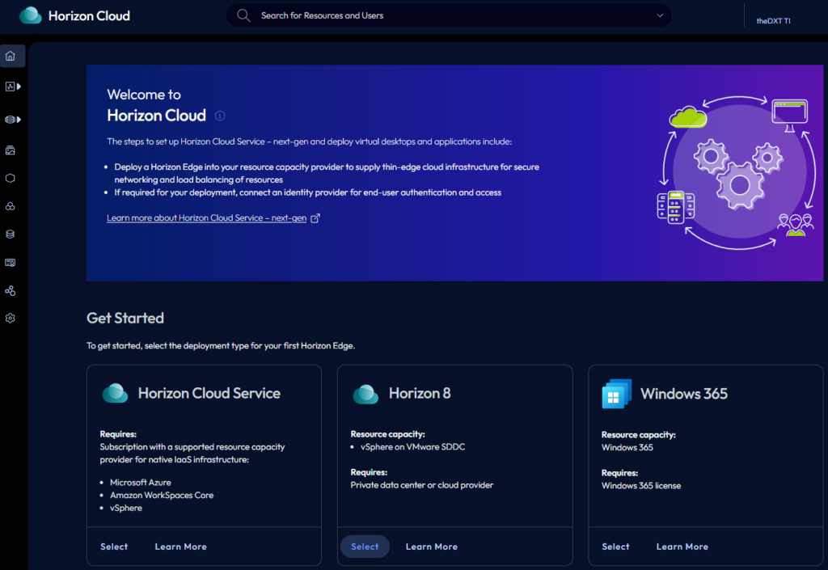Expand the search bar dropdown chevron

[x=660, y=15]
